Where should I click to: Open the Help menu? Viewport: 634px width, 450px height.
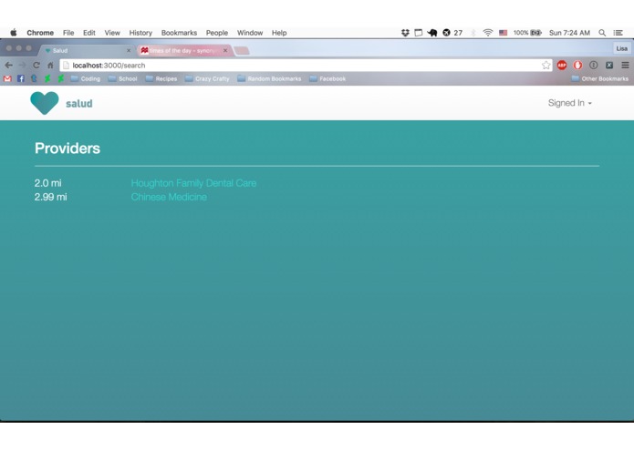(x=279, y=33)
